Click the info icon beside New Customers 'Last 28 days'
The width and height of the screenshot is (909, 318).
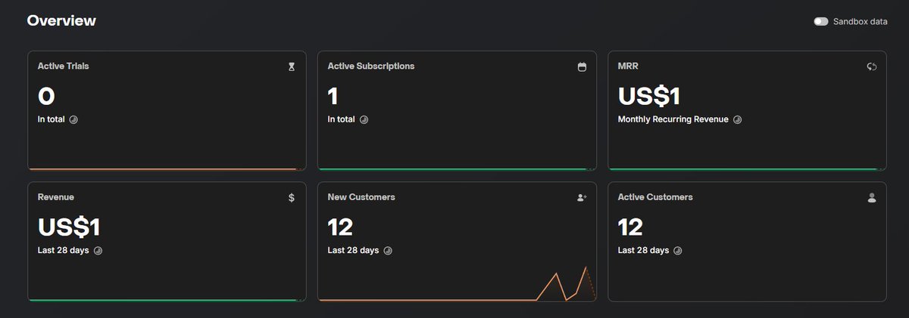(388, 250)
